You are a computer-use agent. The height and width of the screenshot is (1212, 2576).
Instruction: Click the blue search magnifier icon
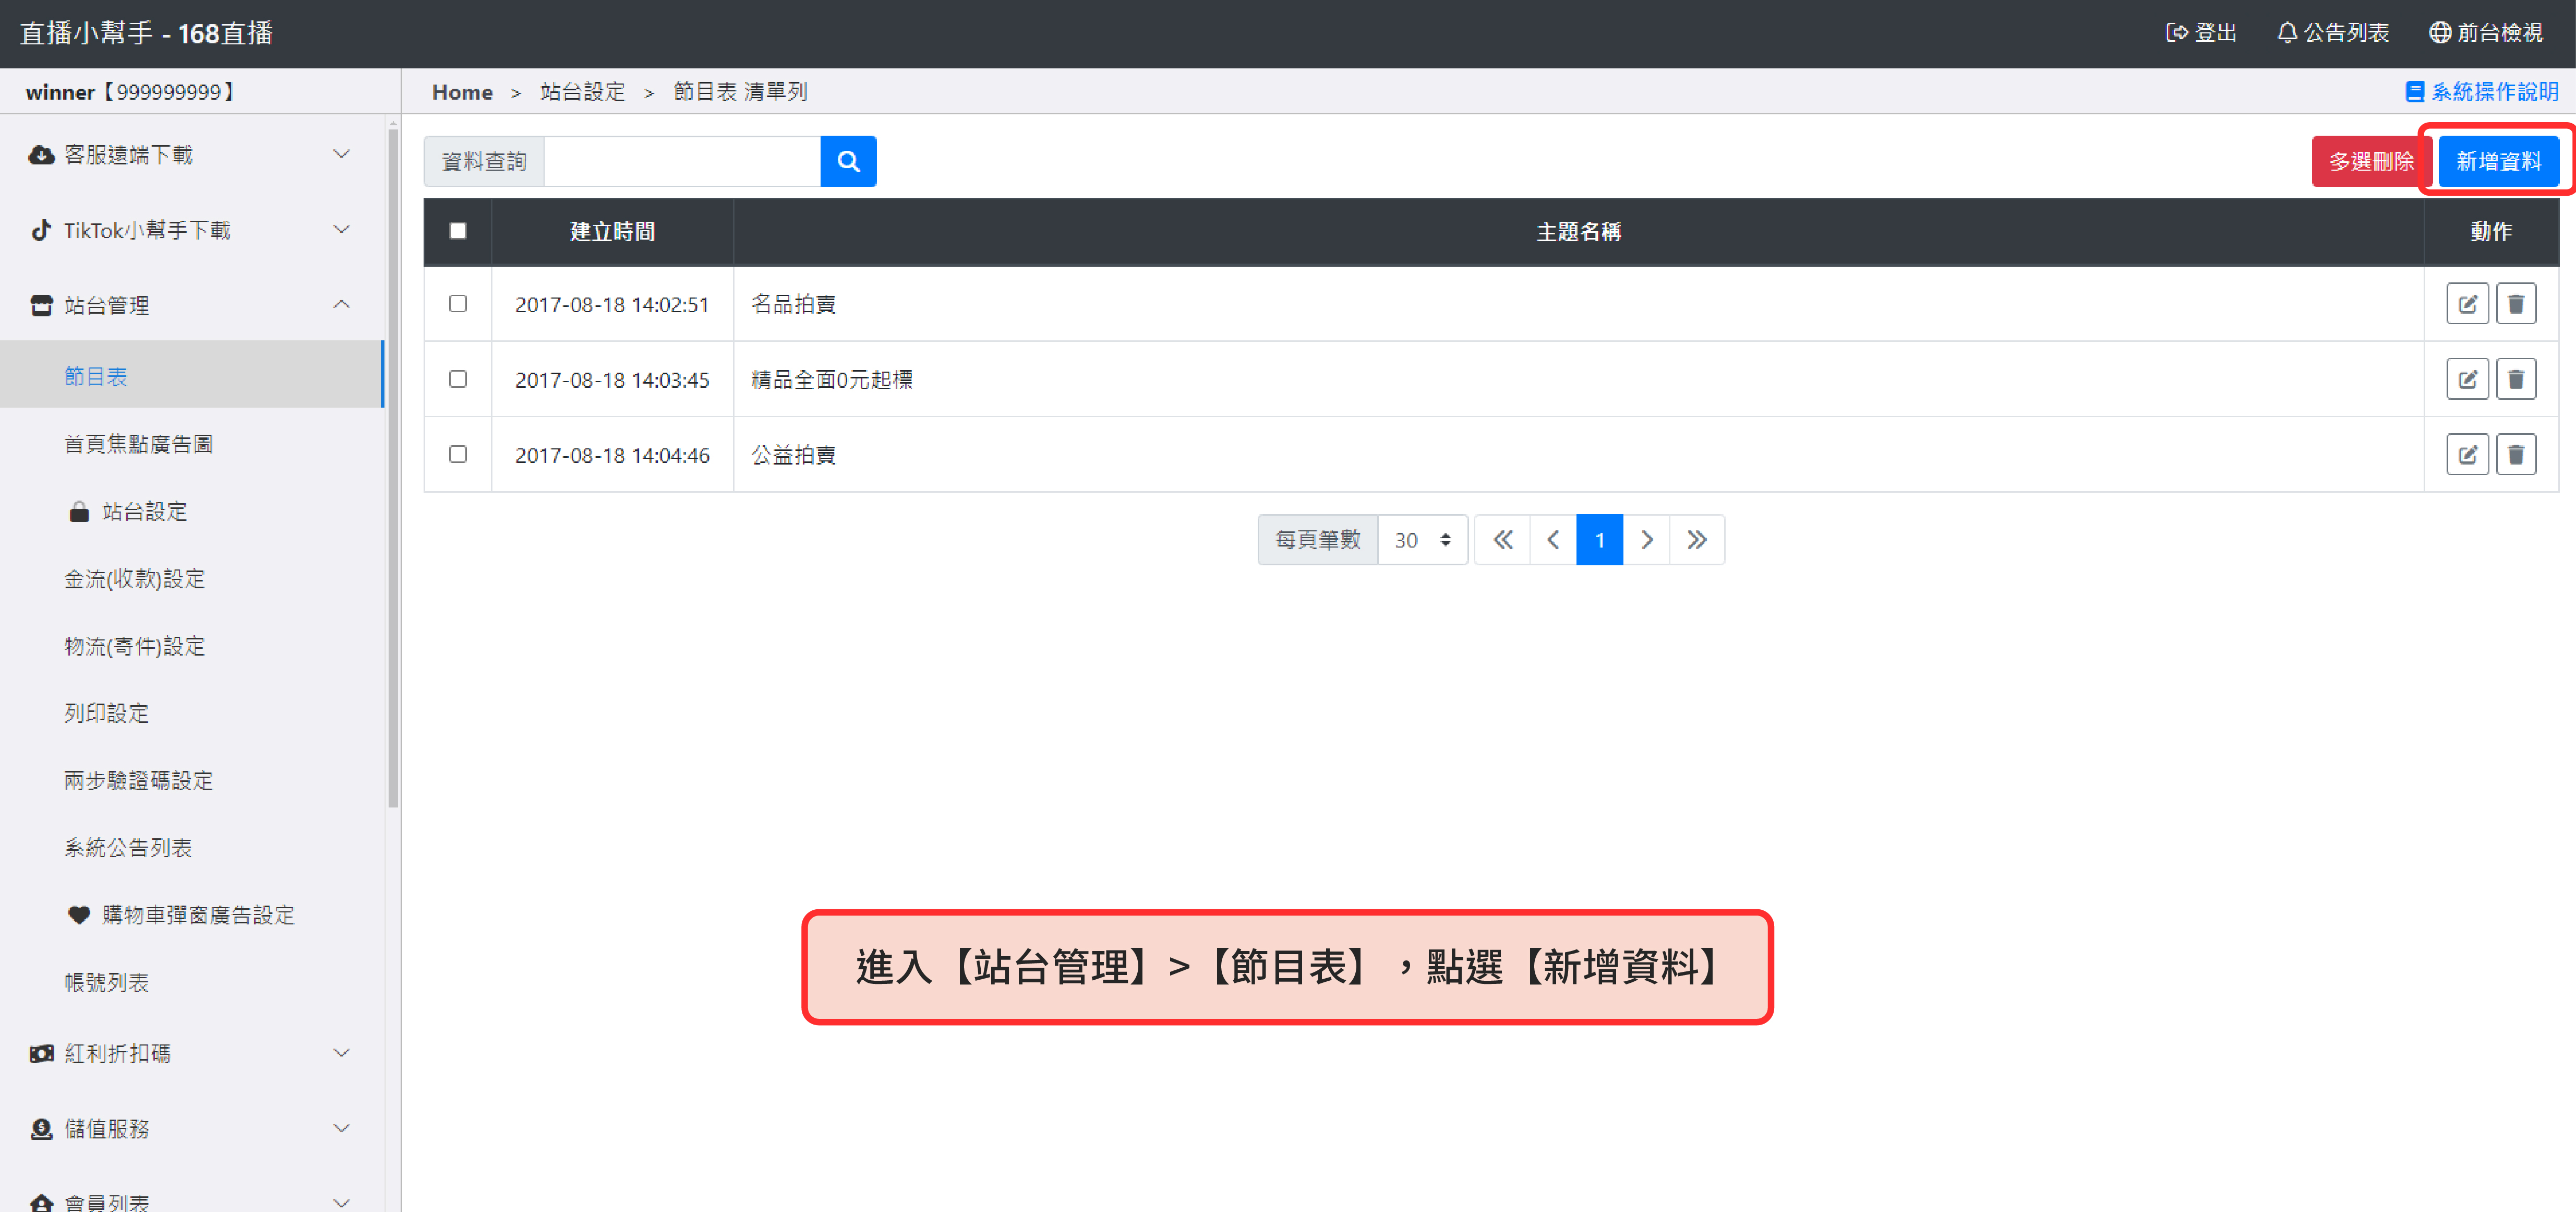(x=848, y=161)
